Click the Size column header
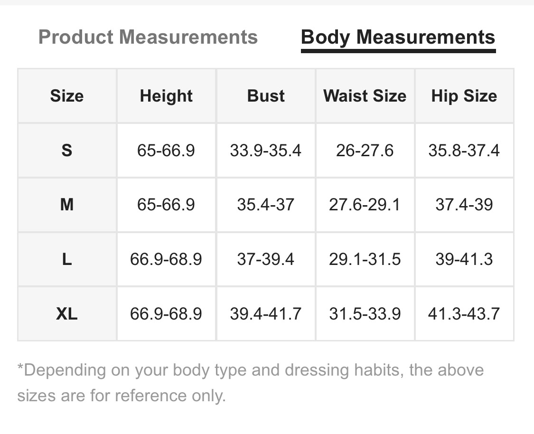 [x=67, y=96]
